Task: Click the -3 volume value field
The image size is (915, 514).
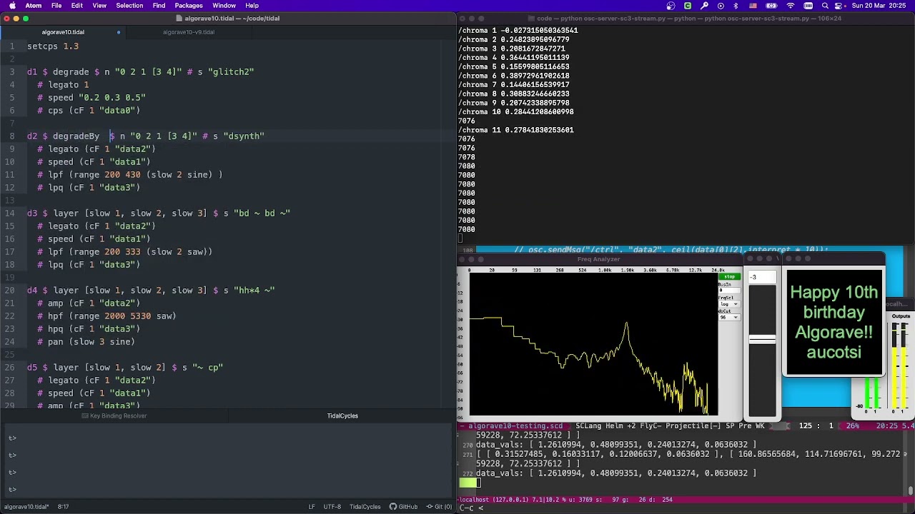Action: tap(762, 277)
